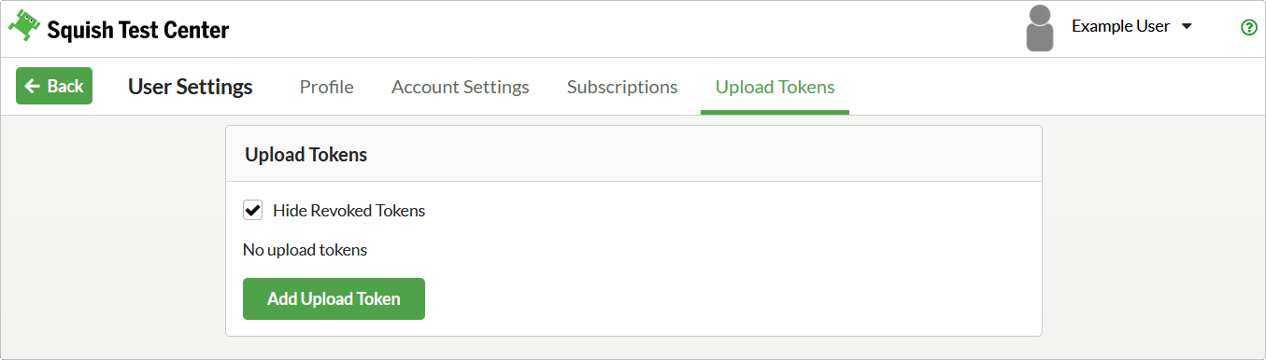
Task: Go to the Subscriptions tab
Action: [622, 87]
